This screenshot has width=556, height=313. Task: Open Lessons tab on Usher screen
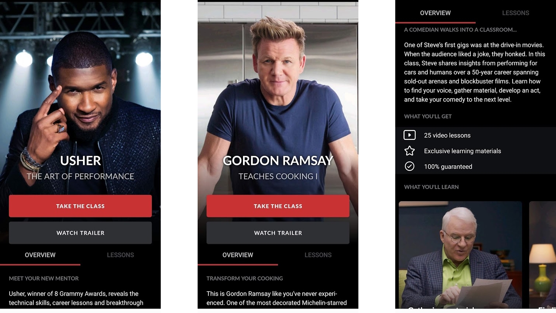(121, 255)
